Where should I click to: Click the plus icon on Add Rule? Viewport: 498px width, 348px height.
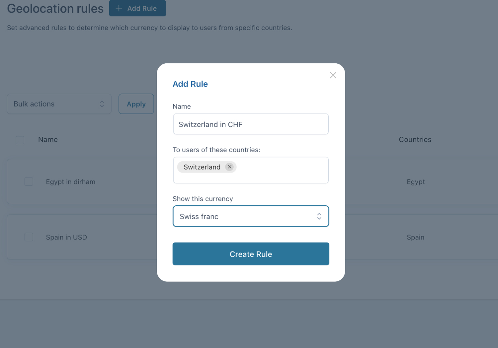click(x=119, y=8)
